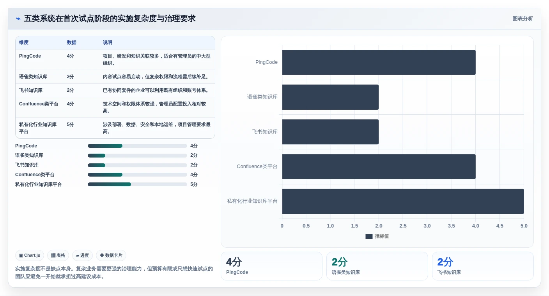Click the 私有化行业知识库平台 chart bar
Image resolution: width=549 pixels, height=296 pixels.
pos(403,201)
